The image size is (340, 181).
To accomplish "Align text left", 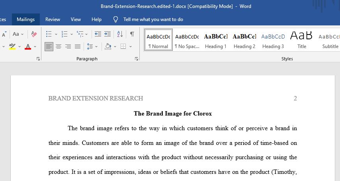I will click(x=49, y=46).
